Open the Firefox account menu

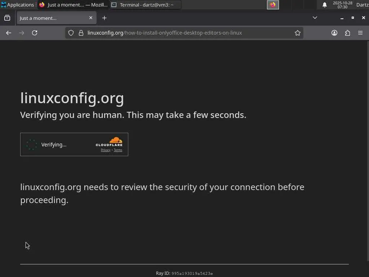click(334, 33)
